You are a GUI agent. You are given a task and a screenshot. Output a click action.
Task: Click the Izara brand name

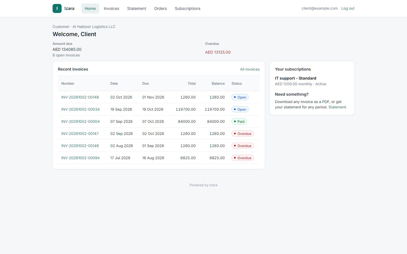point(69,8)
